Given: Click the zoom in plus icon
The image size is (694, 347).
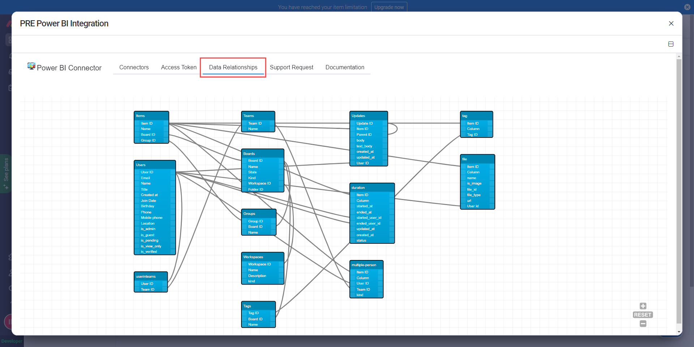Looking at the screenshot, I should 643,306.
